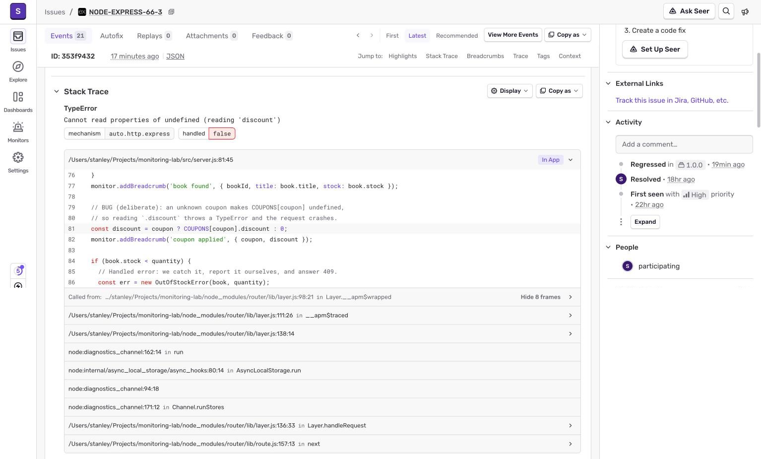Switch to the Attachments tab
761x459 pixels.
212,36
